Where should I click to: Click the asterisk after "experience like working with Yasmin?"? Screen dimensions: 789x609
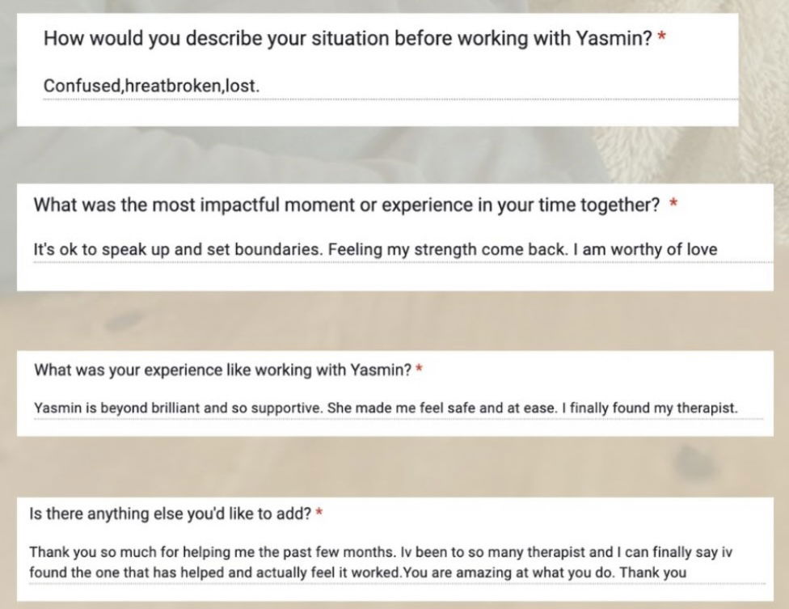(419, 369)
